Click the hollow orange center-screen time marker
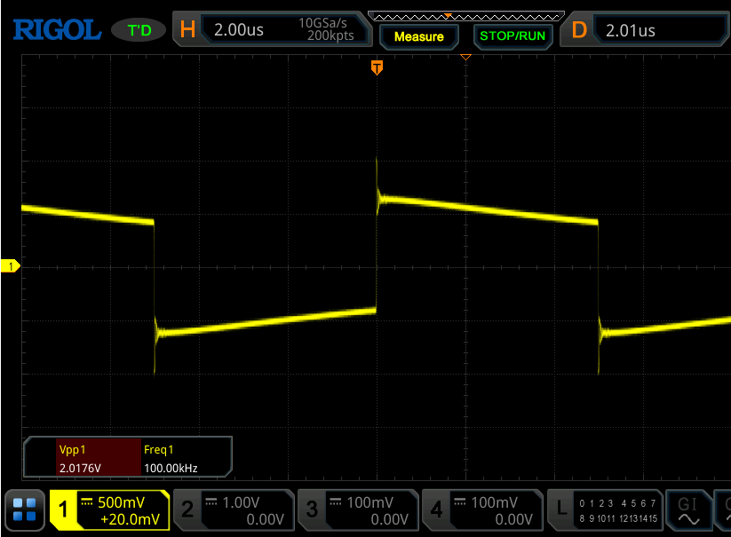Viewport: 731px width, 537px height. [x=465, y=58]
